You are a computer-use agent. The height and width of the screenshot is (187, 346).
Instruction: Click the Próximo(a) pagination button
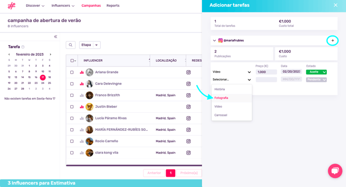189,173
